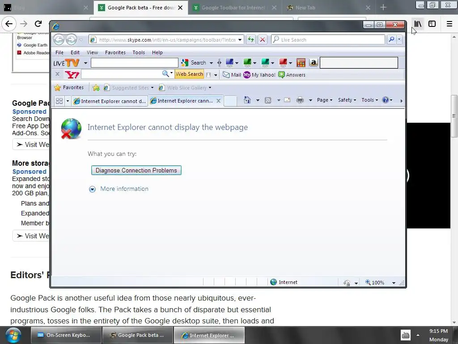Open IE File menu
Viewport: 458px width, 344px height.
[59, 52]
